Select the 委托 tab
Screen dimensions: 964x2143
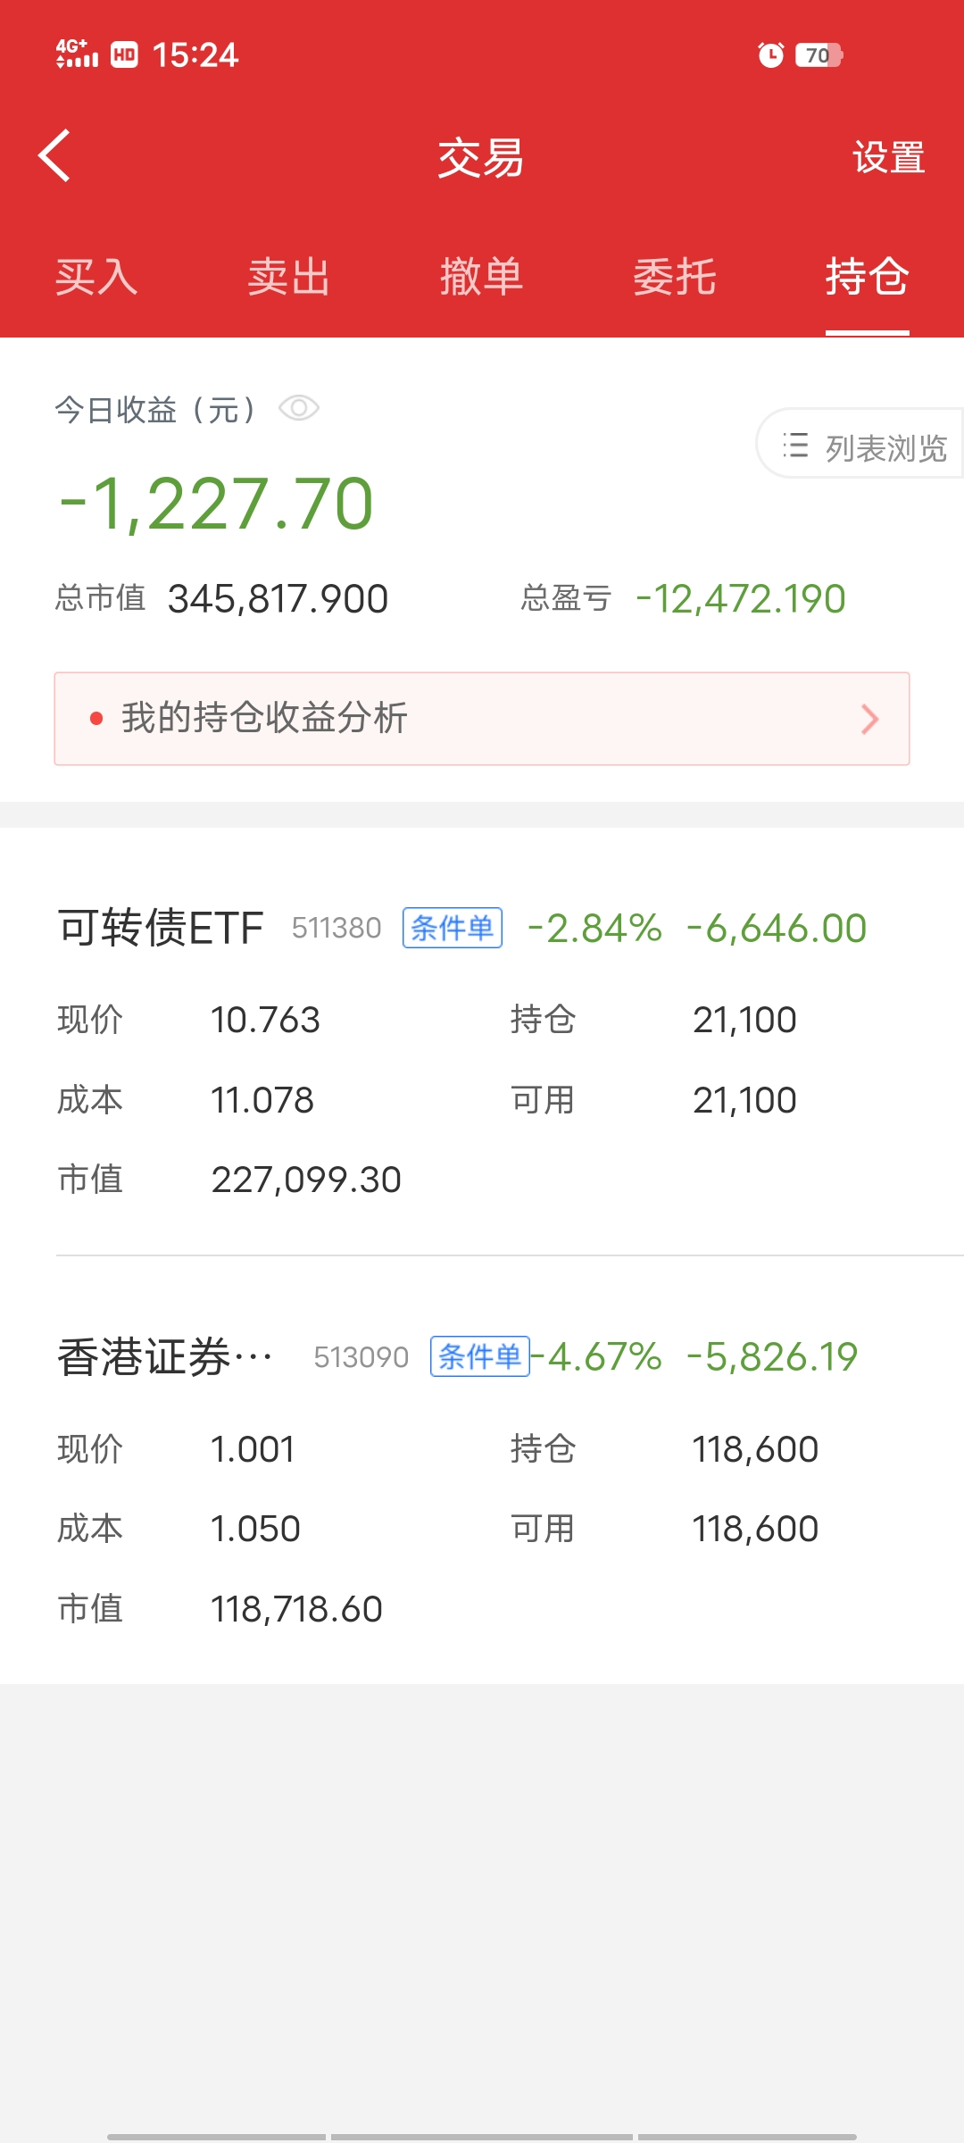pyautogui.click(x=675, y=277)
